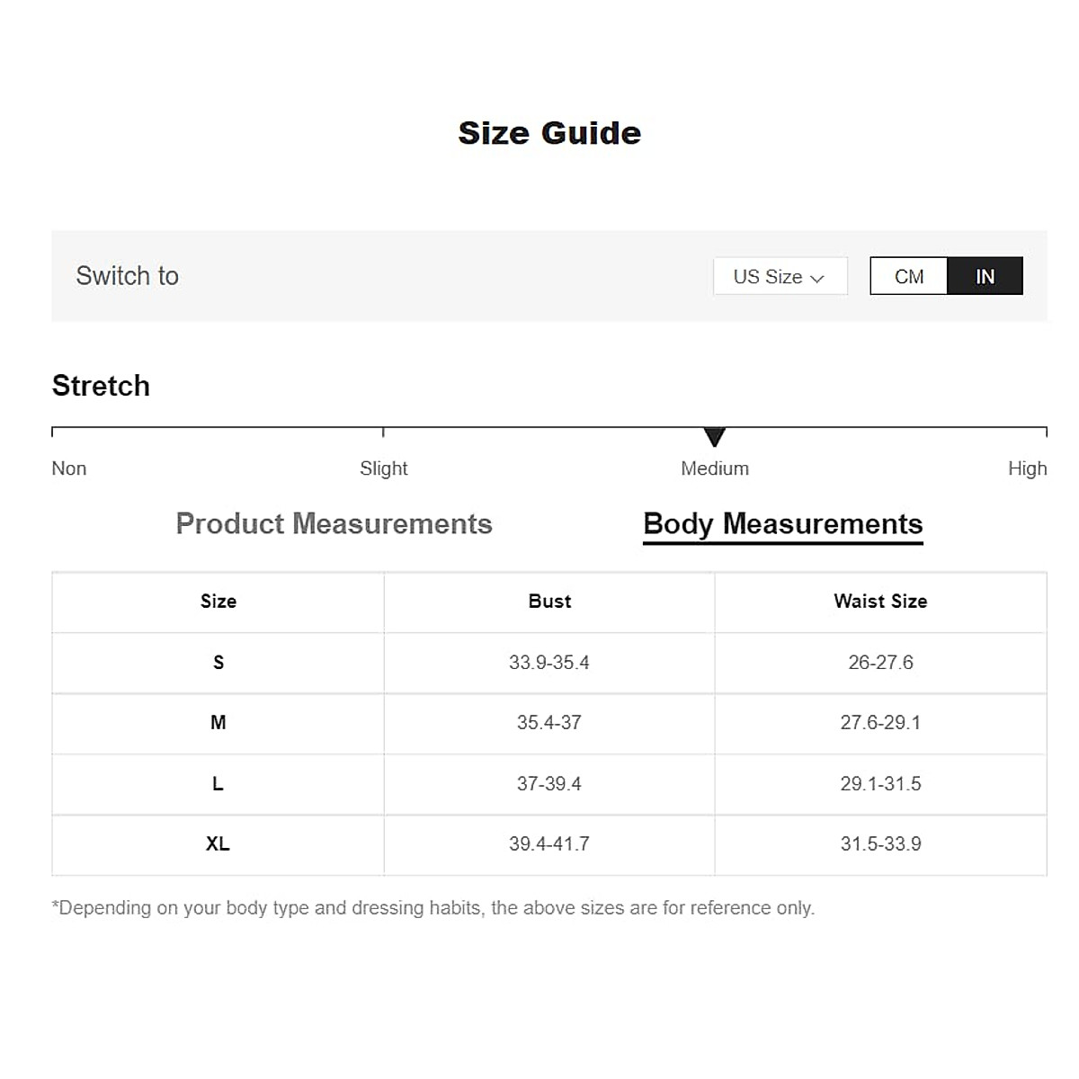Click the Non stretch label
This screenshot has width=1079, height=1079.
(69, 468)
